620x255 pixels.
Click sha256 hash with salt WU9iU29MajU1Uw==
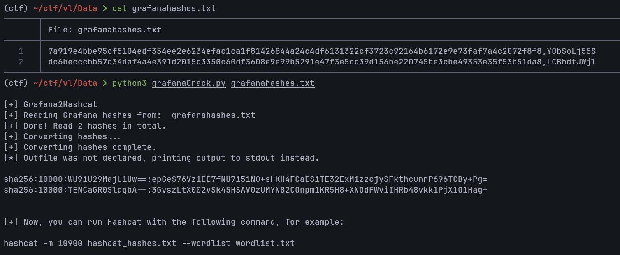click(245, 179)
